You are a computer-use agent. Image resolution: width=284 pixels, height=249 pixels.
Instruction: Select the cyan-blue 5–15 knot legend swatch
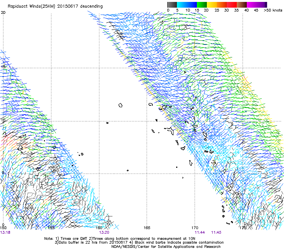click(x=187, y=5)
